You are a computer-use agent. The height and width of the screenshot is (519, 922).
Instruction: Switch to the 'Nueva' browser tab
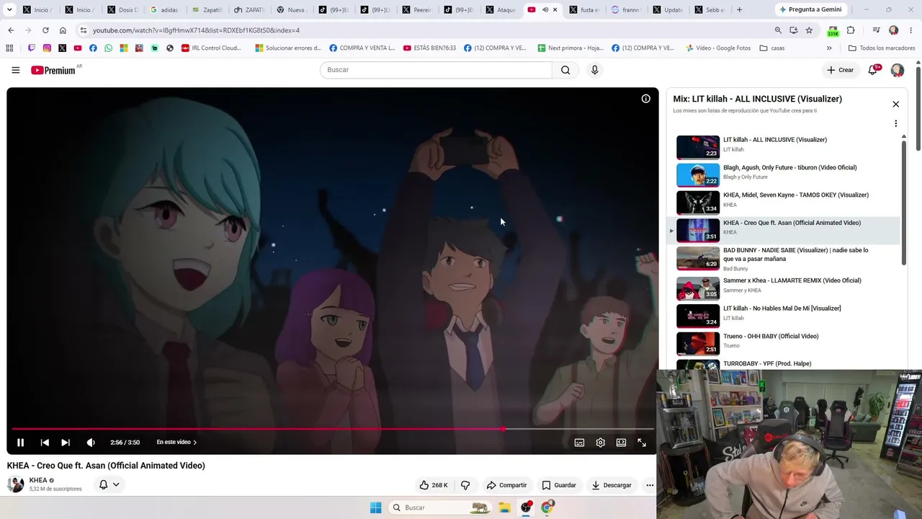pyautogui.click(x=291, y=10)
